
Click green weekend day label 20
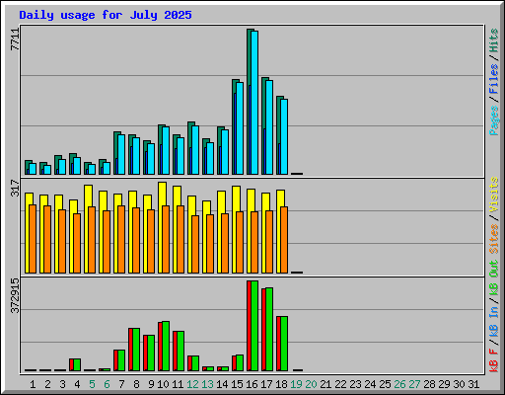[x=311, y=384]
